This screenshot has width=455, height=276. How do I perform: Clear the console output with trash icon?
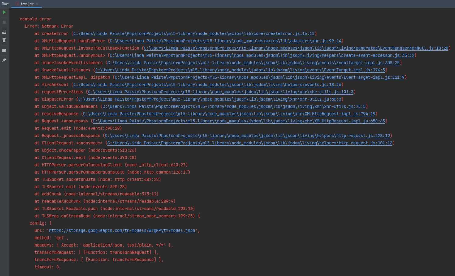coord(4,40)
